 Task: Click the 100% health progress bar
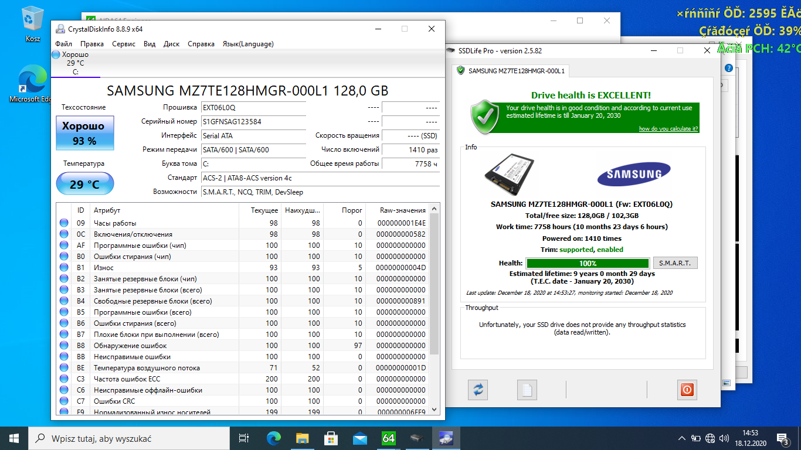[x=588, y=264]
